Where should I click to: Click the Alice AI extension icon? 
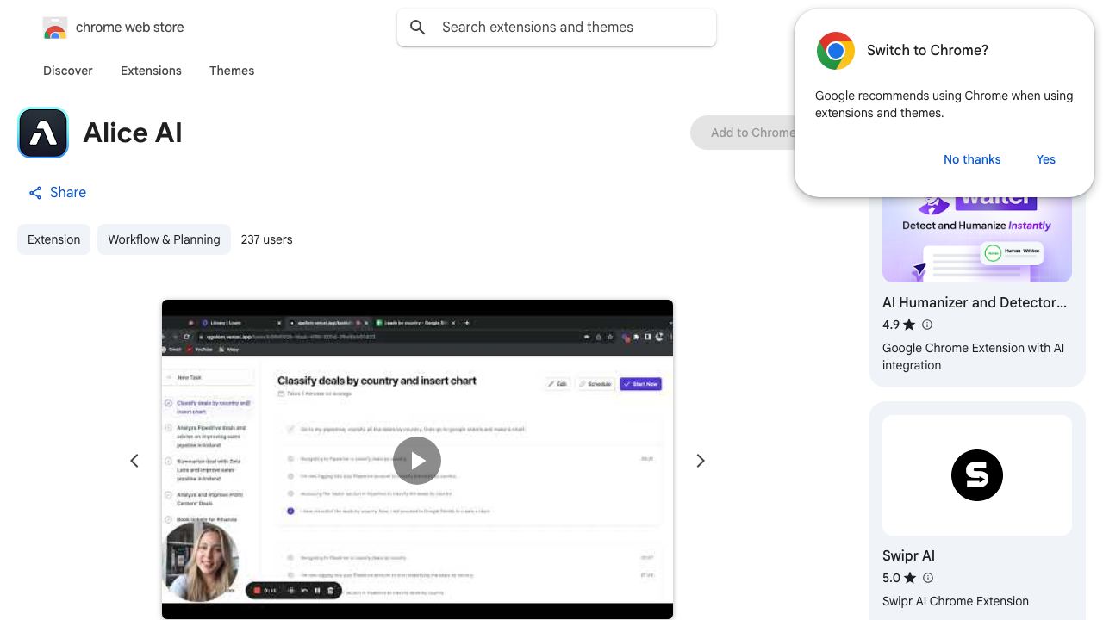click(x=43, y=133)
